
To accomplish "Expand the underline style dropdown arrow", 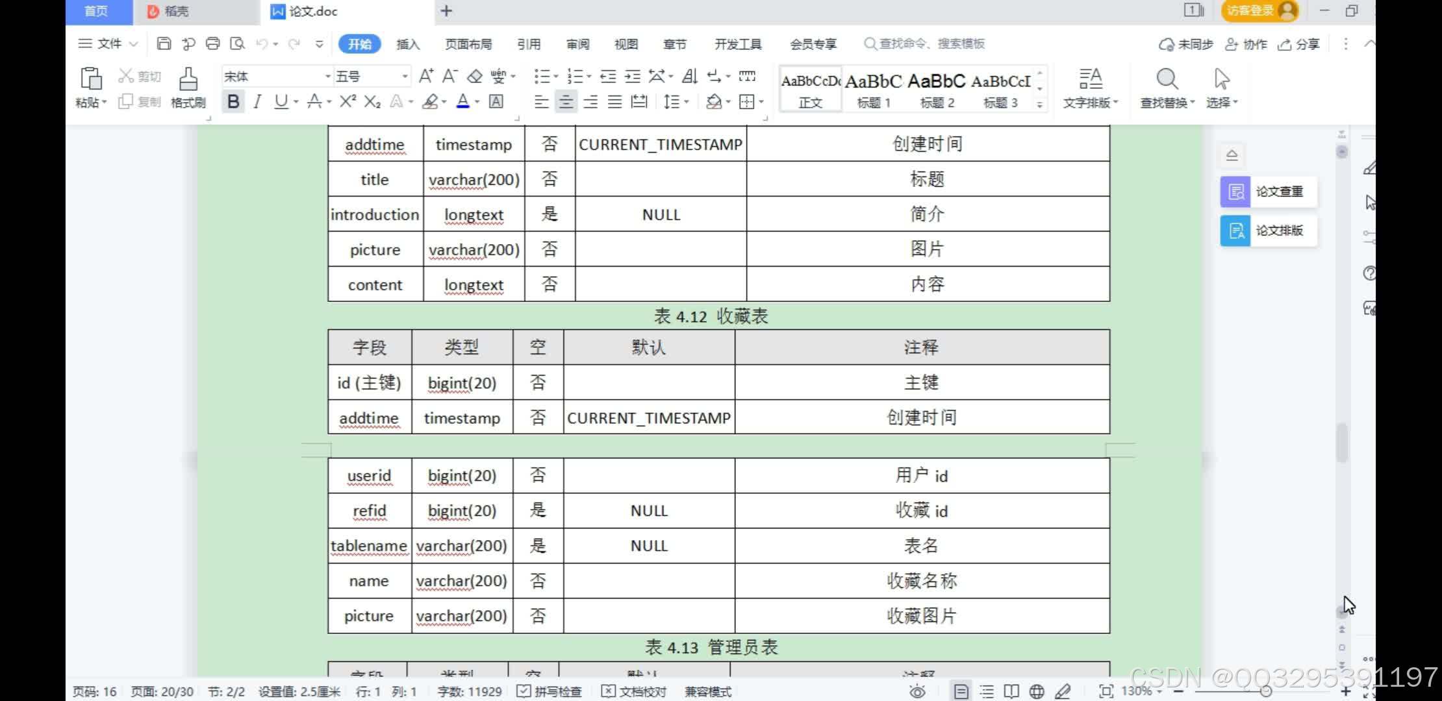I will coord(296,102).
